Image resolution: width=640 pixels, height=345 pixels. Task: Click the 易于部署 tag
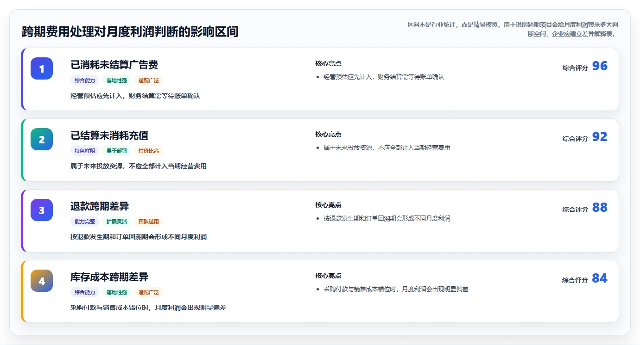pos(117,151)
